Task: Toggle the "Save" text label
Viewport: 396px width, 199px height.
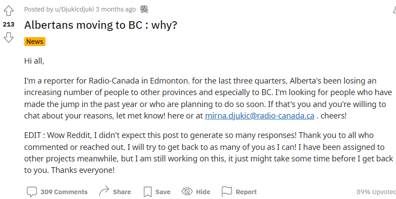Action: click(x=162, y=192)
